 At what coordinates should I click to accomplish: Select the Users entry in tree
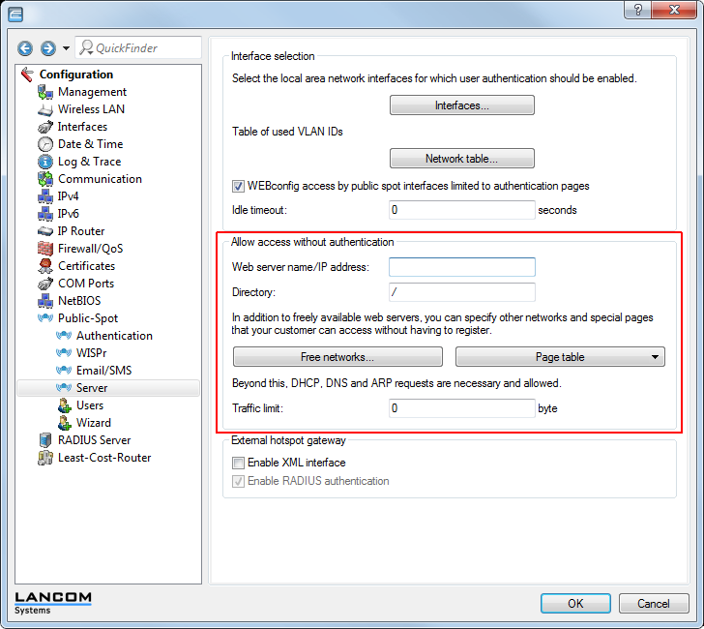point(90,405)
